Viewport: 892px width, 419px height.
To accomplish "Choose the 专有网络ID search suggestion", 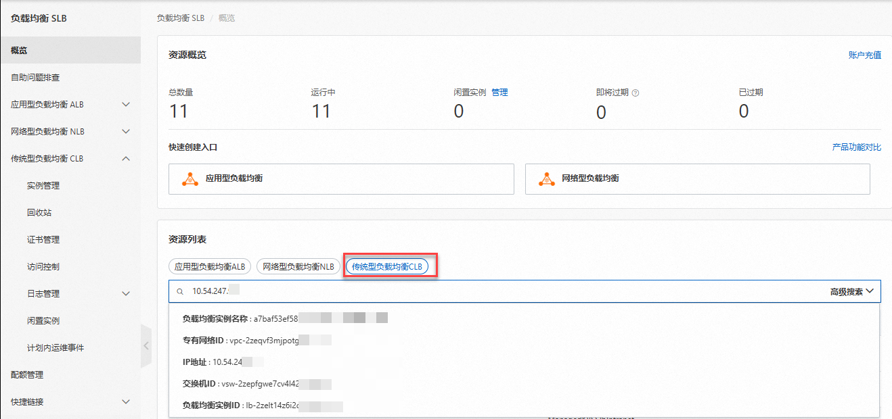I will [x=525, y=340].
